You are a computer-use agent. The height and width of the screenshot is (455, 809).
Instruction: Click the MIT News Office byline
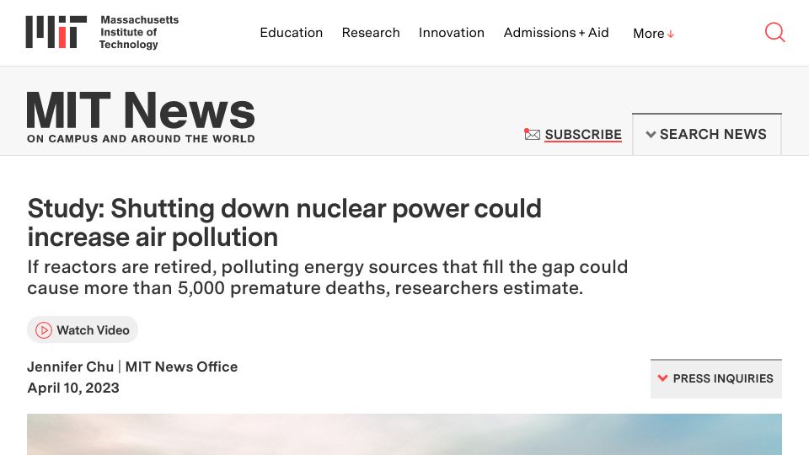[x=182, y=367]
